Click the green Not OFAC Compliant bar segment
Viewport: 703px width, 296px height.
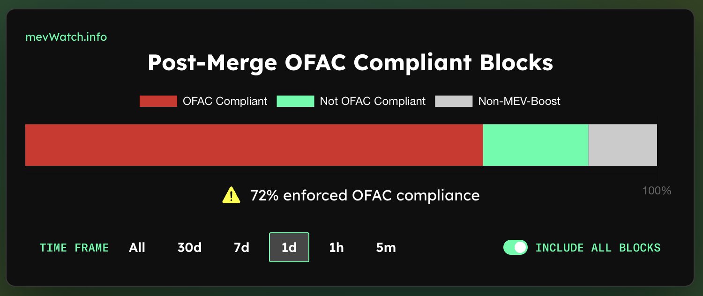click(535, 145)
